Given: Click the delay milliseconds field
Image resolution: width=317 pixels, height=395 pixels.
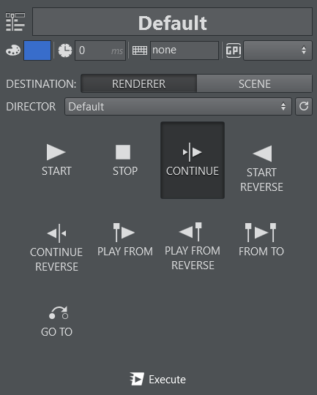Looking at the screenshot, I should [x=100, y=50].
